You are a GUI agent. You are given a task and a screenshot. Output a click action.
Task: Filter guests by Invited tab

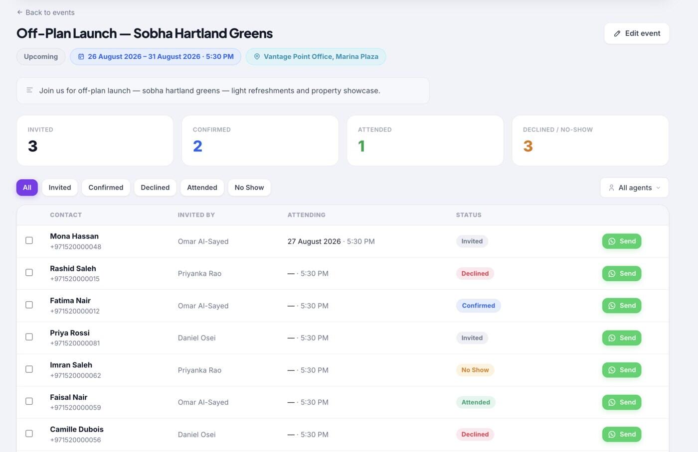(60, 188)
